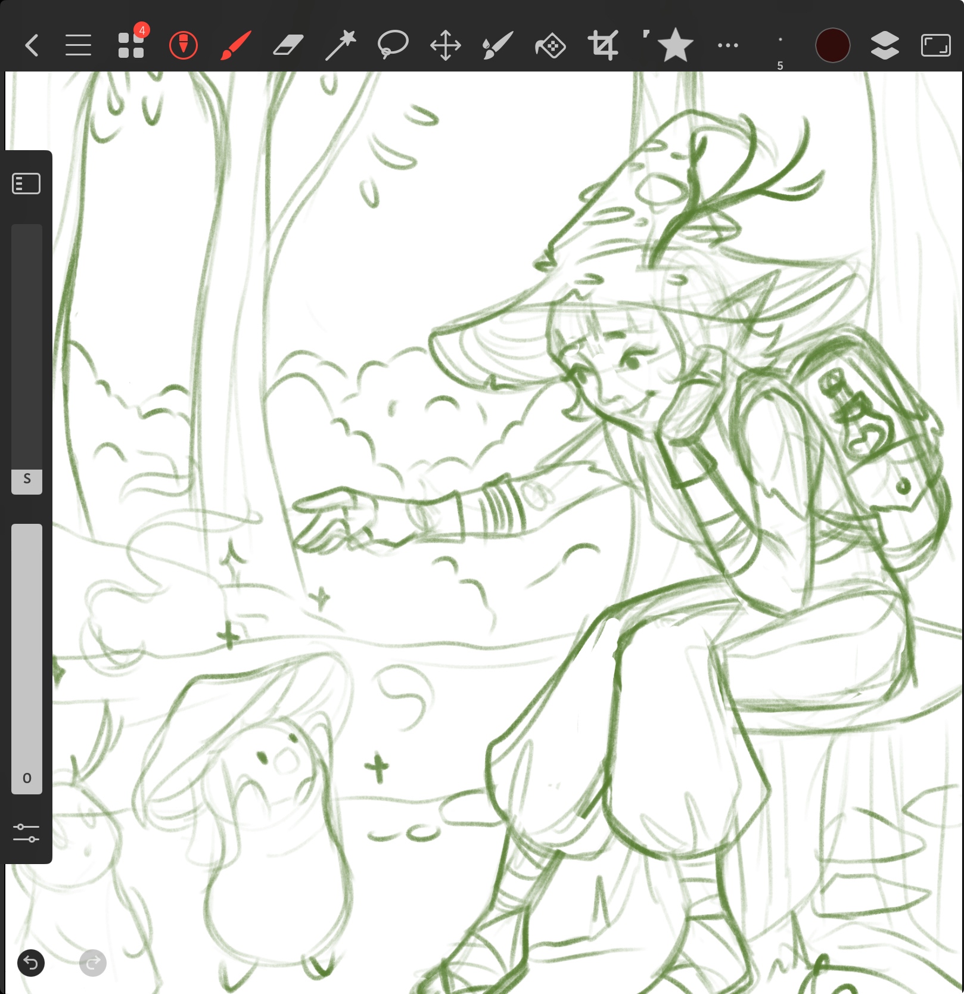
Task: Open the dark red color swatch
Action: tap(832, 45)
